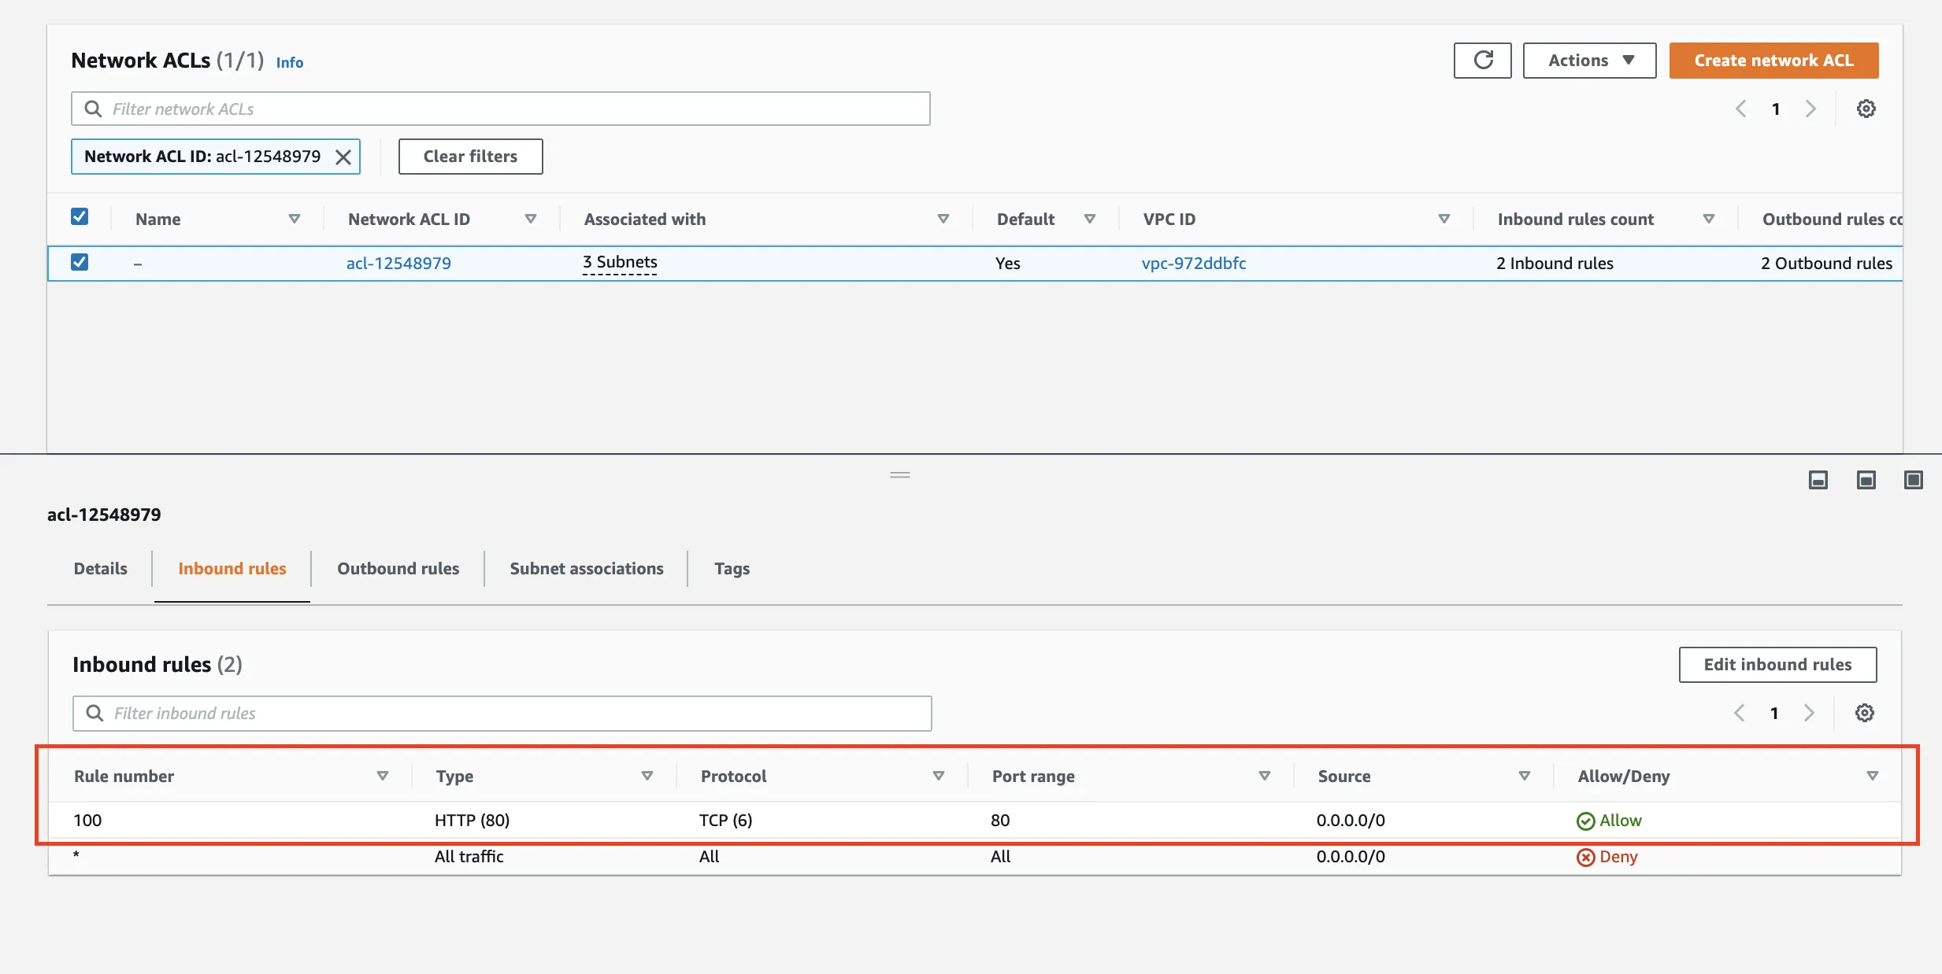This screenshot has height=974, width=1942.
Task: Remove the acl-12548979 filter tag
Action: [343, 157]
